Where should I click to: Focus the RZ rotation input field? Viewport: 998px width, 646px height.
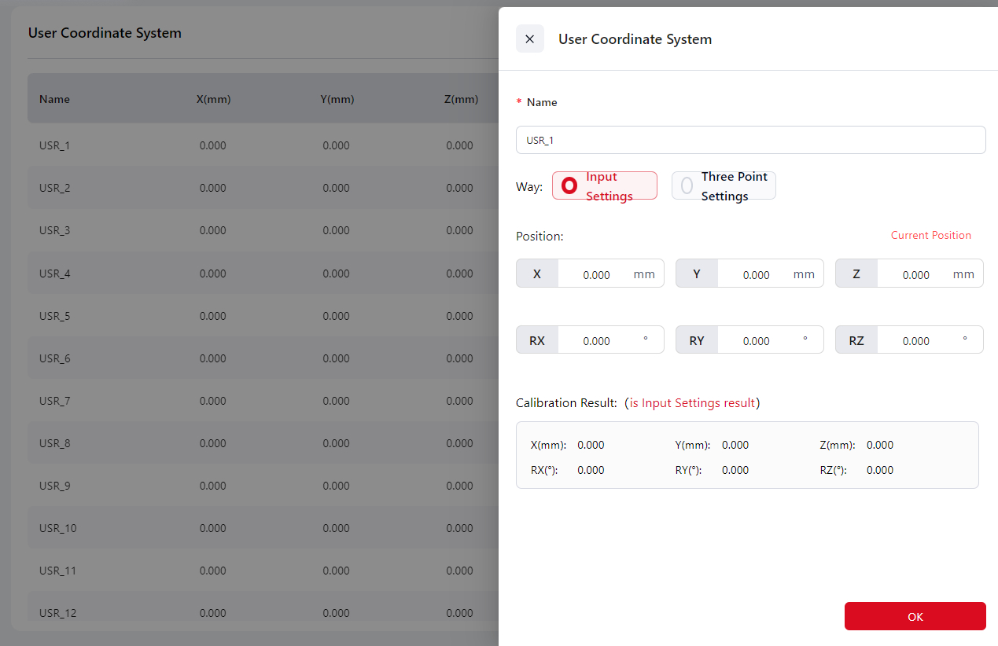(x=915, y=340)
